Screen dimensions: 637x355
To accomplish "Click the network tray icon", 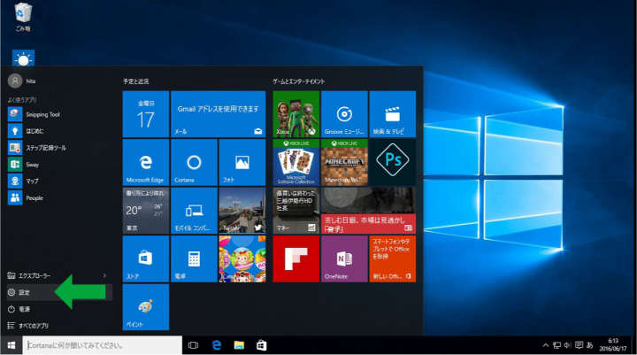I will (556, 345).
